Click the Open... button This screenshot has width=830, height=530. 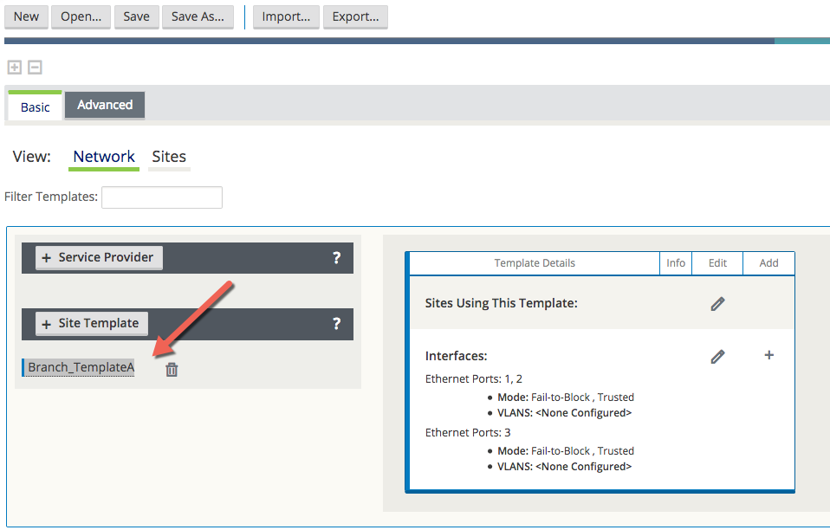pyautogui.click(x=81, y=16)
